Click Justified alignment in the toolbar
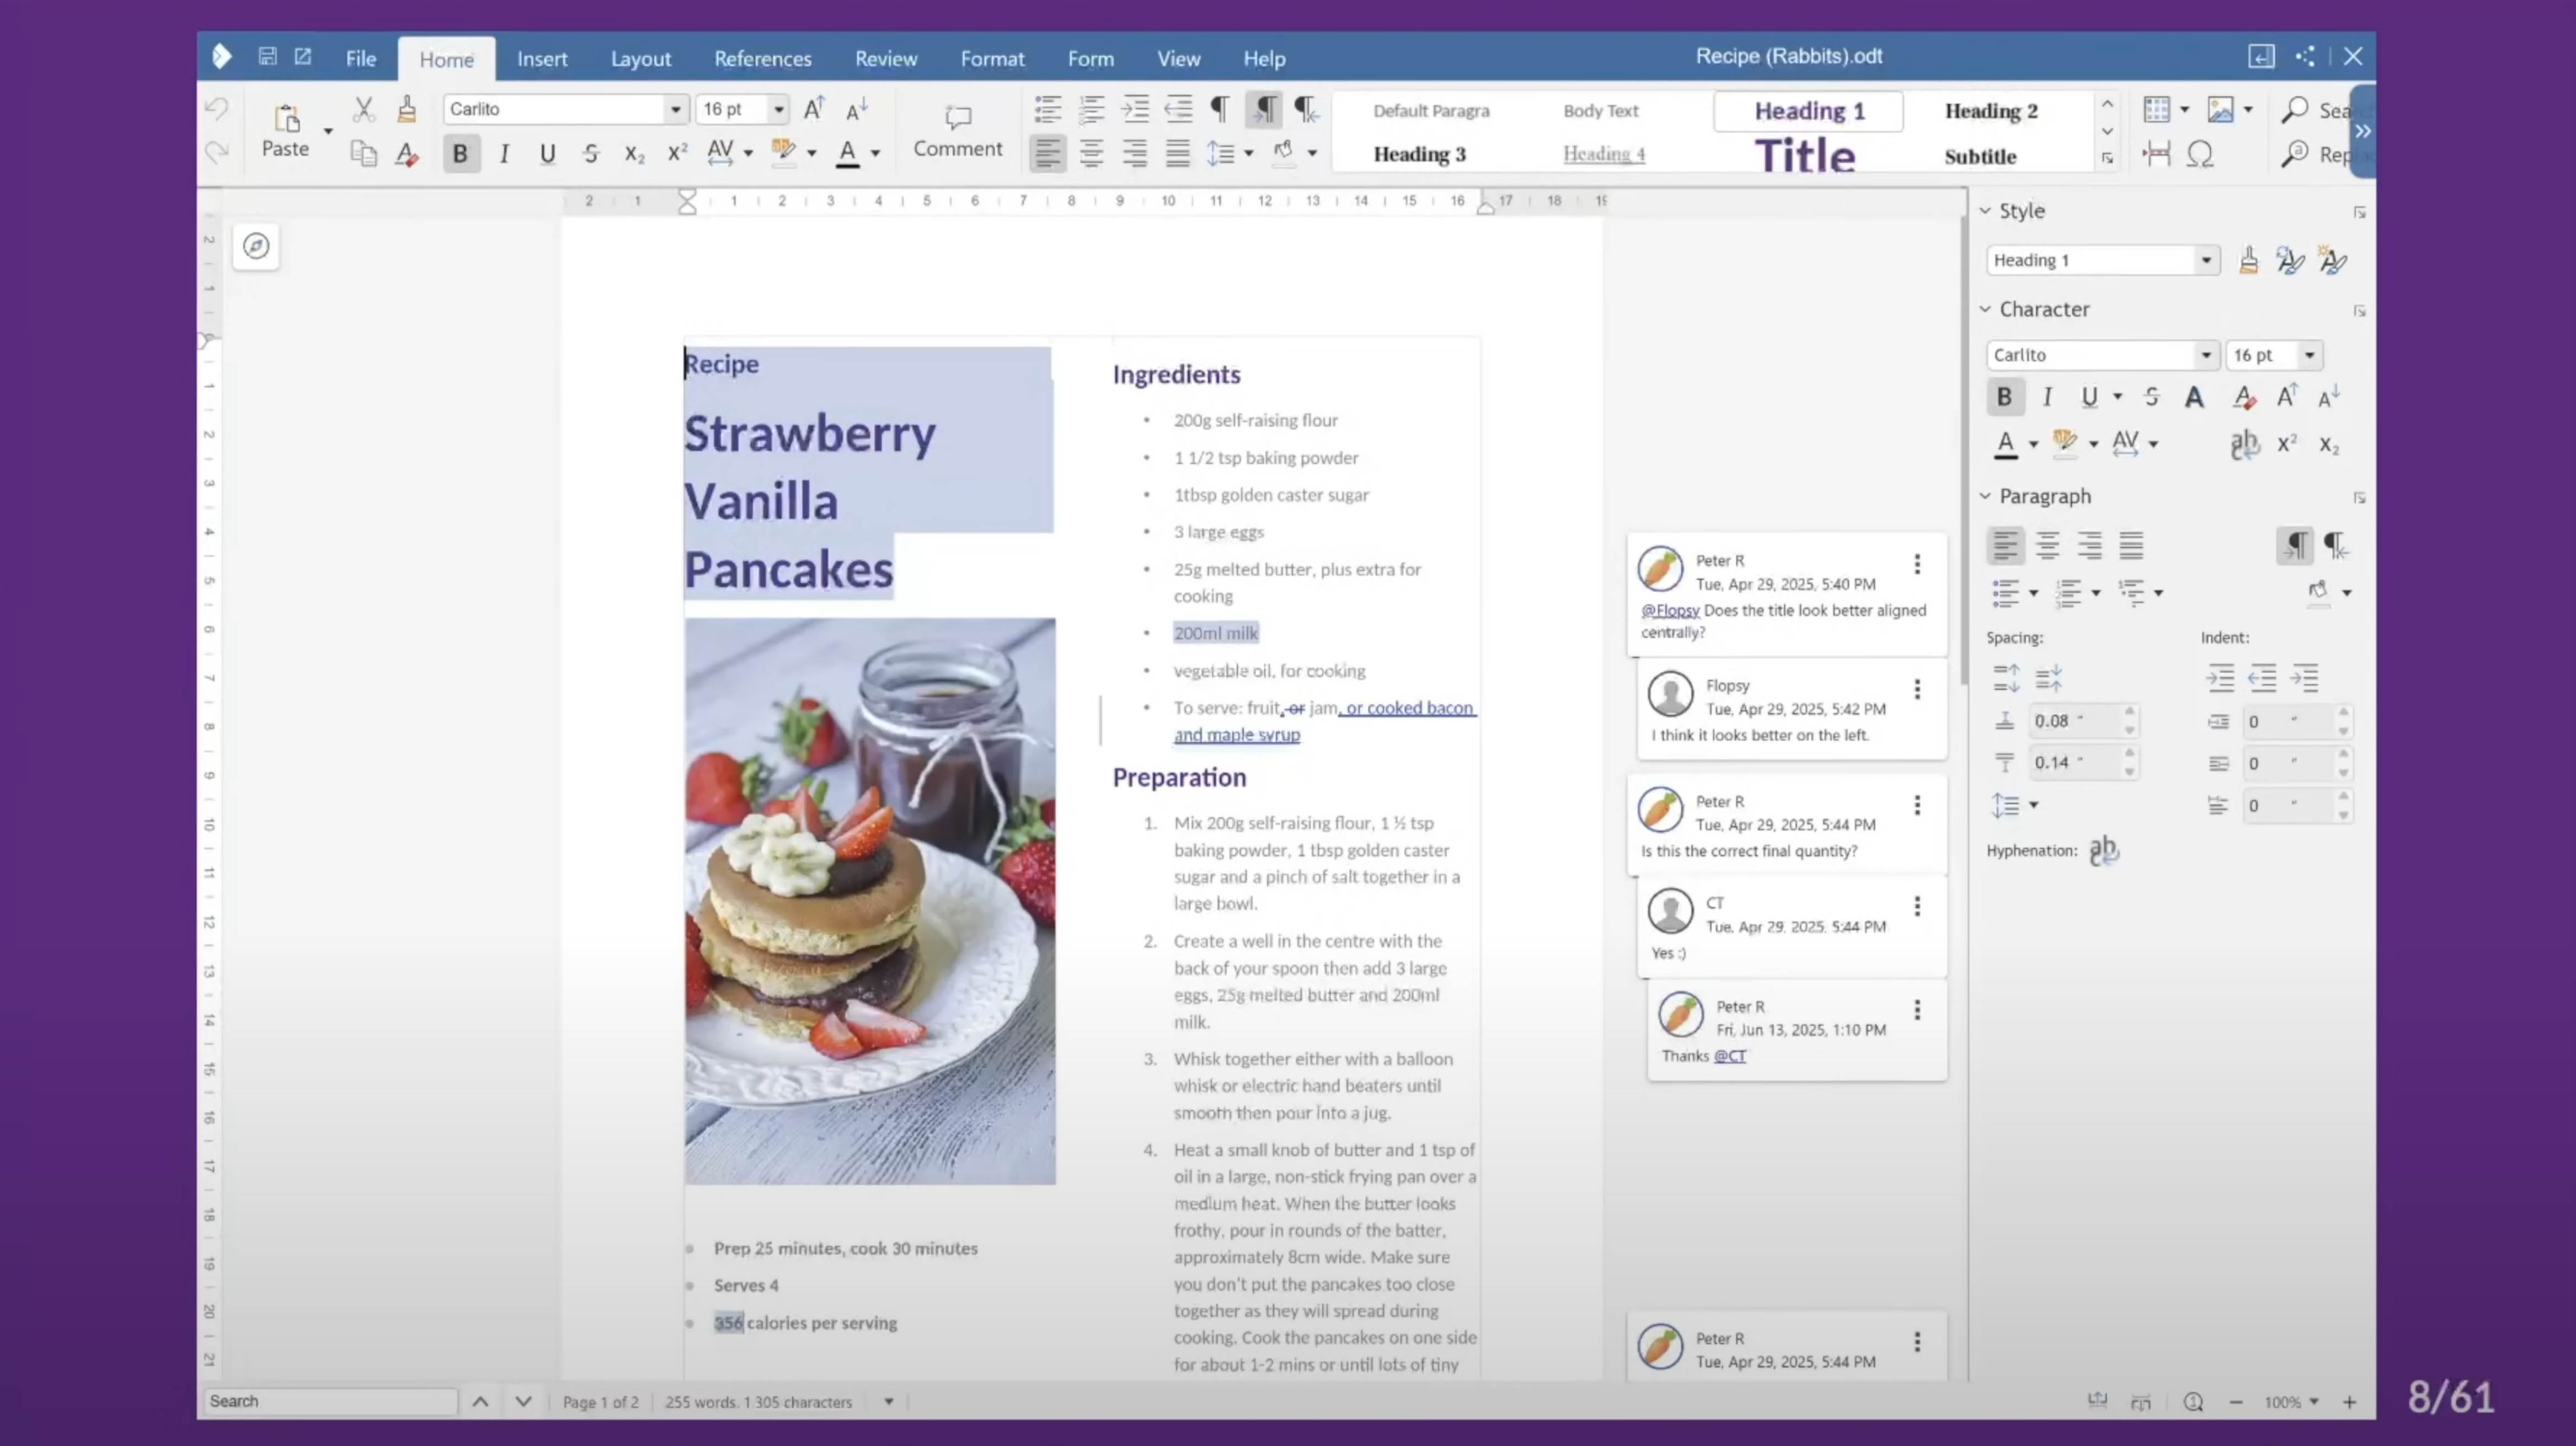The image size is (2576, 1446). click(1177, 154)
